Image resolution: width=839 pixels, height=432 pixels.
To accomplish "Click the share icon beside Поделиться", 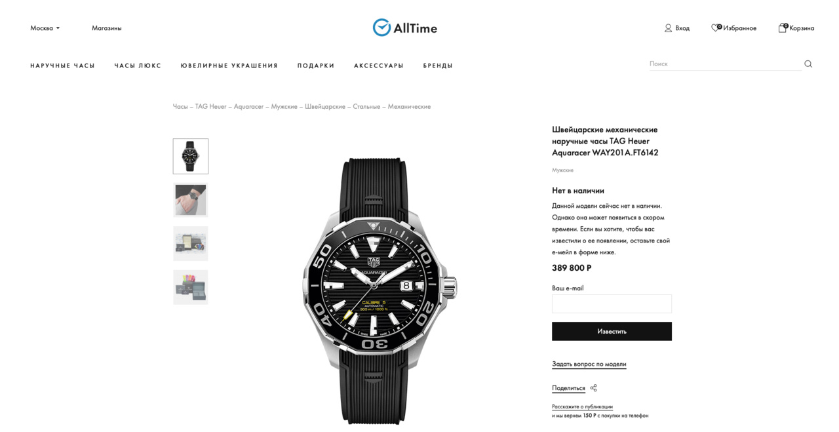I will pos(593,388).
